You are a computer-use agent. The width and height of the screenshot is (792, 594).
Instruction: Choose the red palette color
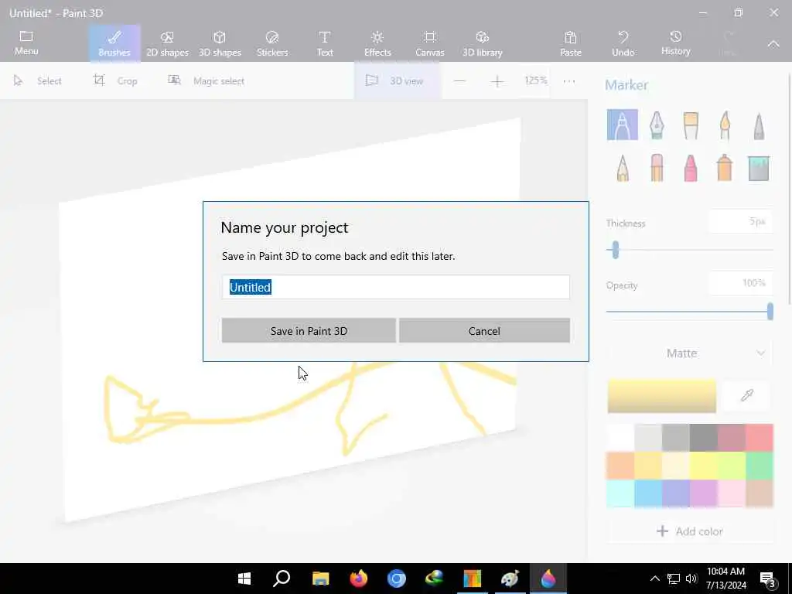760,438
